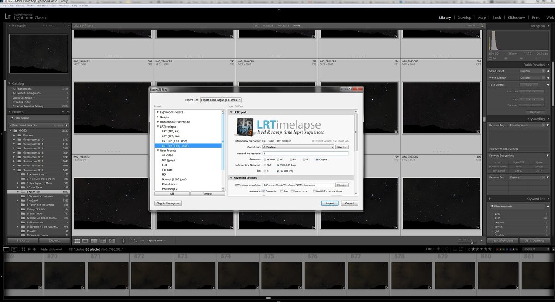
Task: Expand Imagenomic Portraiture preset group
Action: (x=158, y=122)
